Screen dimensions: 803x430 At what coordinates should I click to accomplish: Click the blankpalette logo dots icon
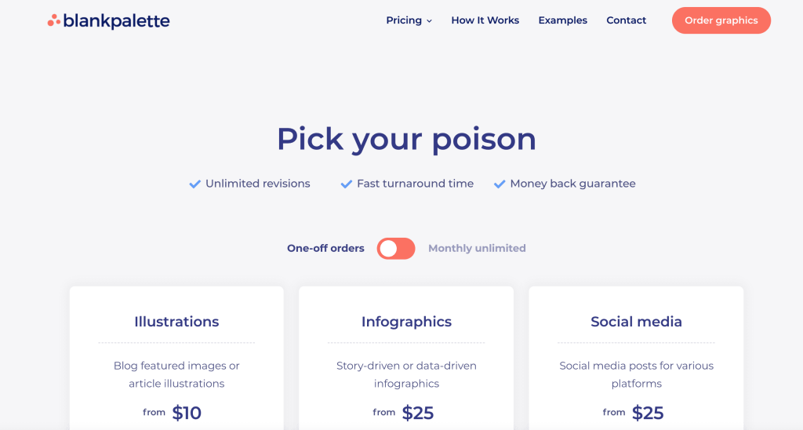tap(54, 20)
